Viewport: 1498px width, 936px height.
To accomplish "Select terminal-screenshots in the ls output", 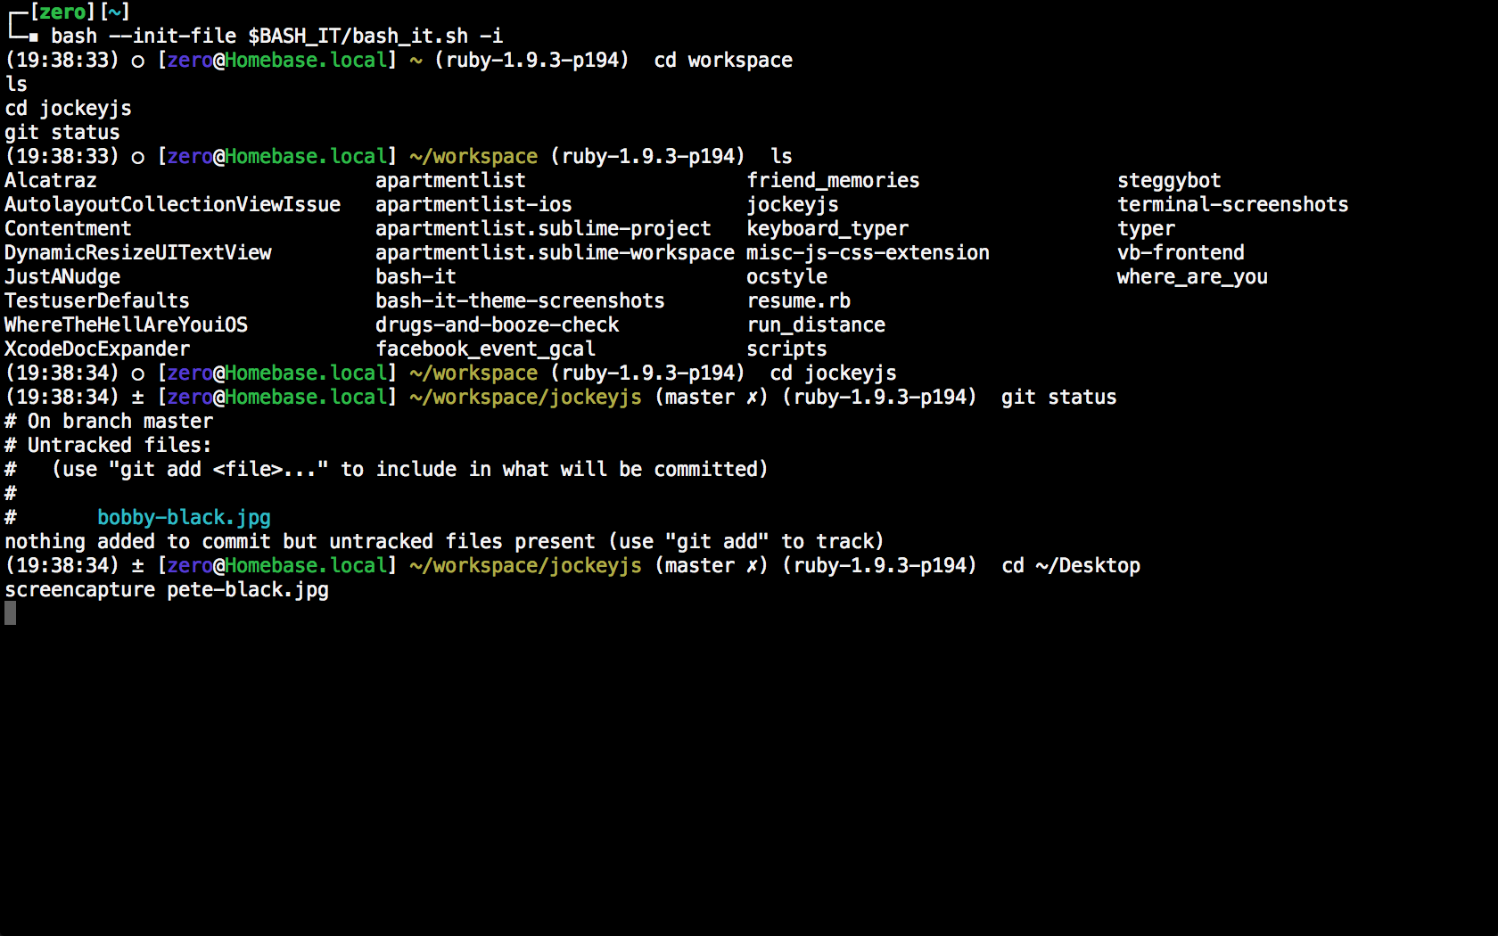I will tap(1232, 204).
